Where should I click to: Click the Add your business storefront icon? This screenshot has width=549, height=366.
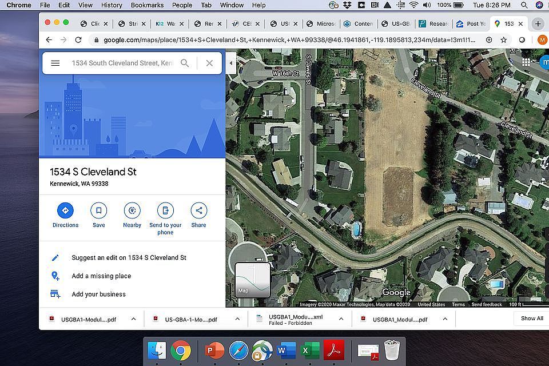tap(55, 294)
